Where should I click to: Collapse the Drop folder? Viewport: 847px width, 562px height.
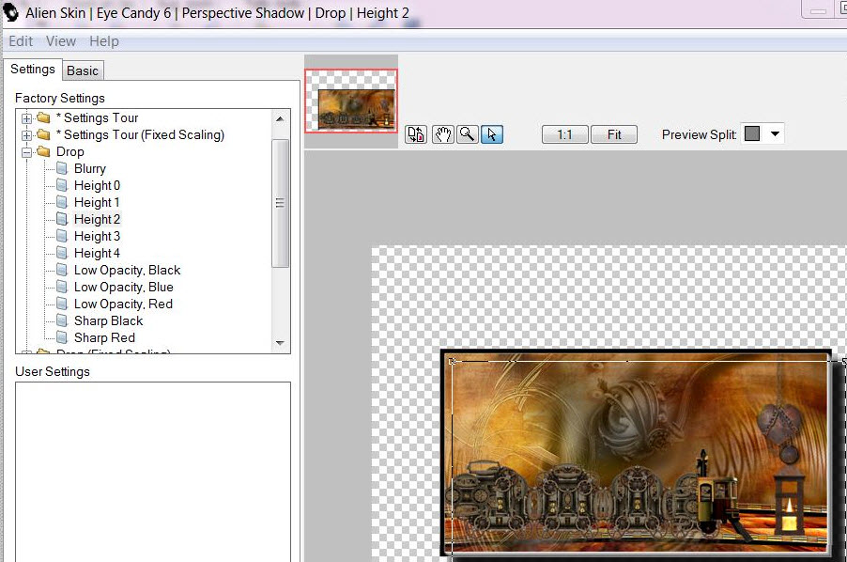point(26,152)
